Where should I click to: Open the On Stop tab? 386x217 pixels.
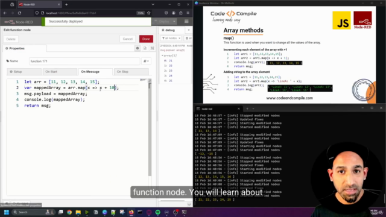131,72
